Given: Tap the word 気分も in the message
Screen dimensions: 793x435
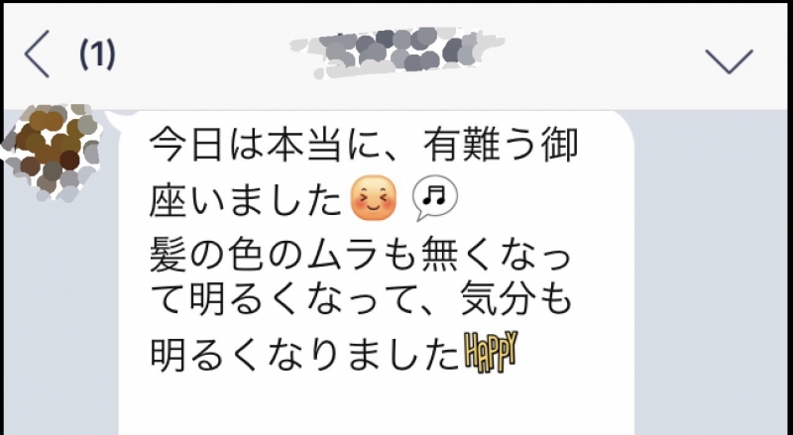Looking at the screenshot, I should point(516,300).
